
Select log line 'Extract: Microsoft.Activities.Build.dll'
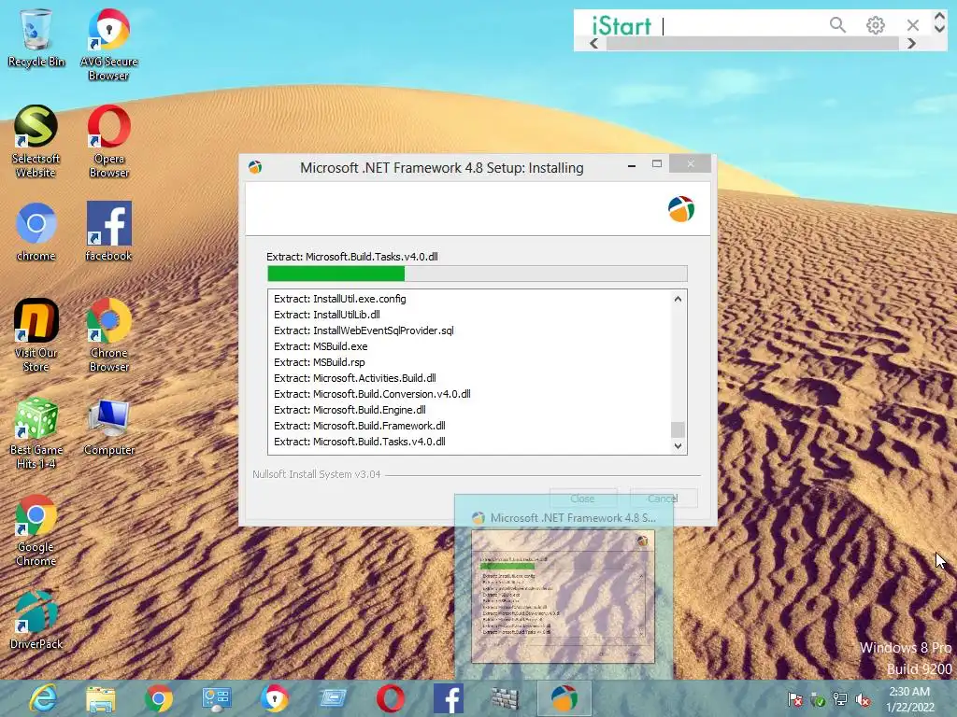354,378
